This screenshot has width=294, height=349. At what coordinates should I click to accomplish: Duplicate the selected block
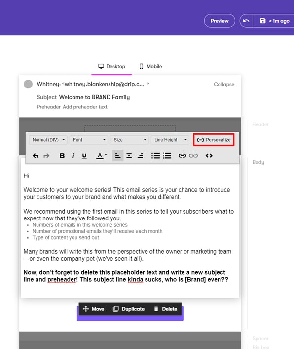tap(129, 309)
